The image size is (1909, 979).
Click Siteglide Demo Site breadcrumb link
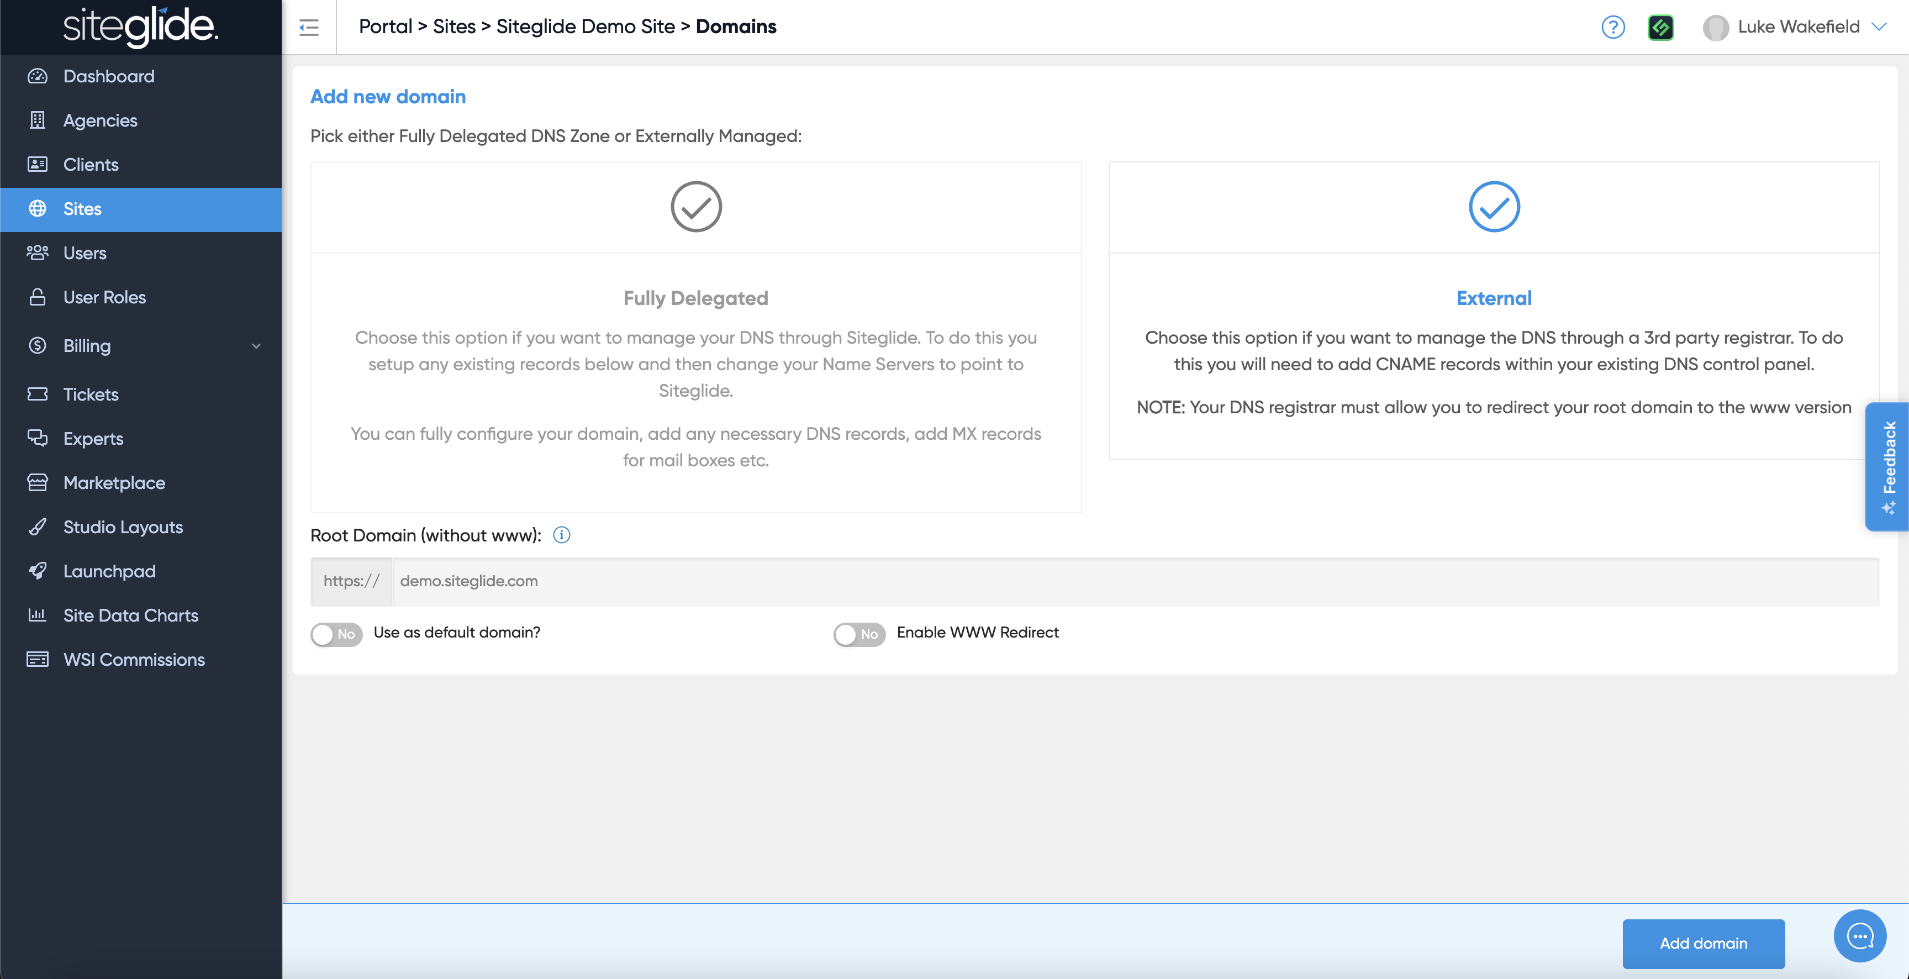[x=585, y=27]
